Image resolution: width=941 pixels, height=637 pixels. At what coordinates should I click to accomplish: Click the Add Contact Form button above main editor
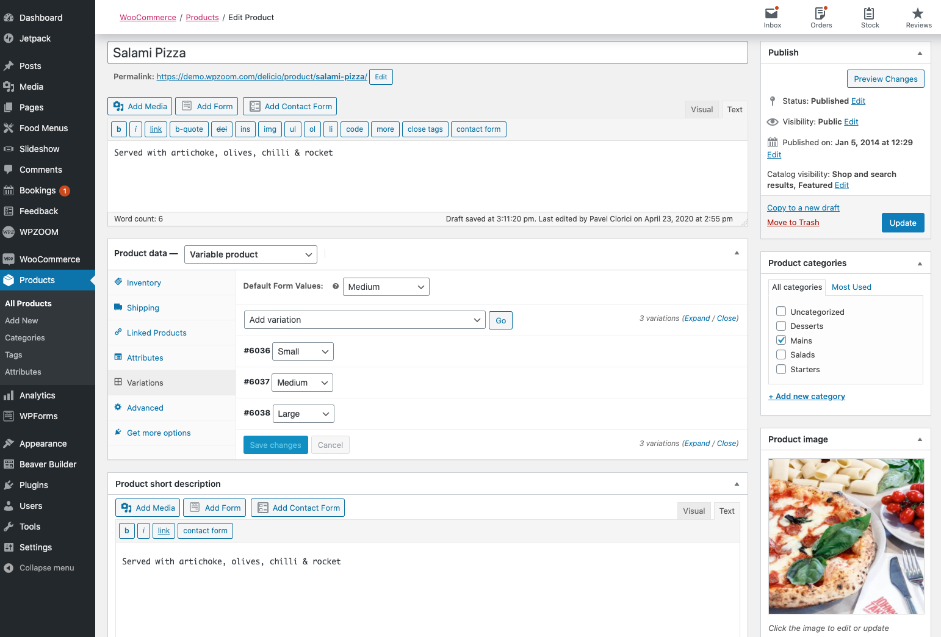click(x=290, y=106)
